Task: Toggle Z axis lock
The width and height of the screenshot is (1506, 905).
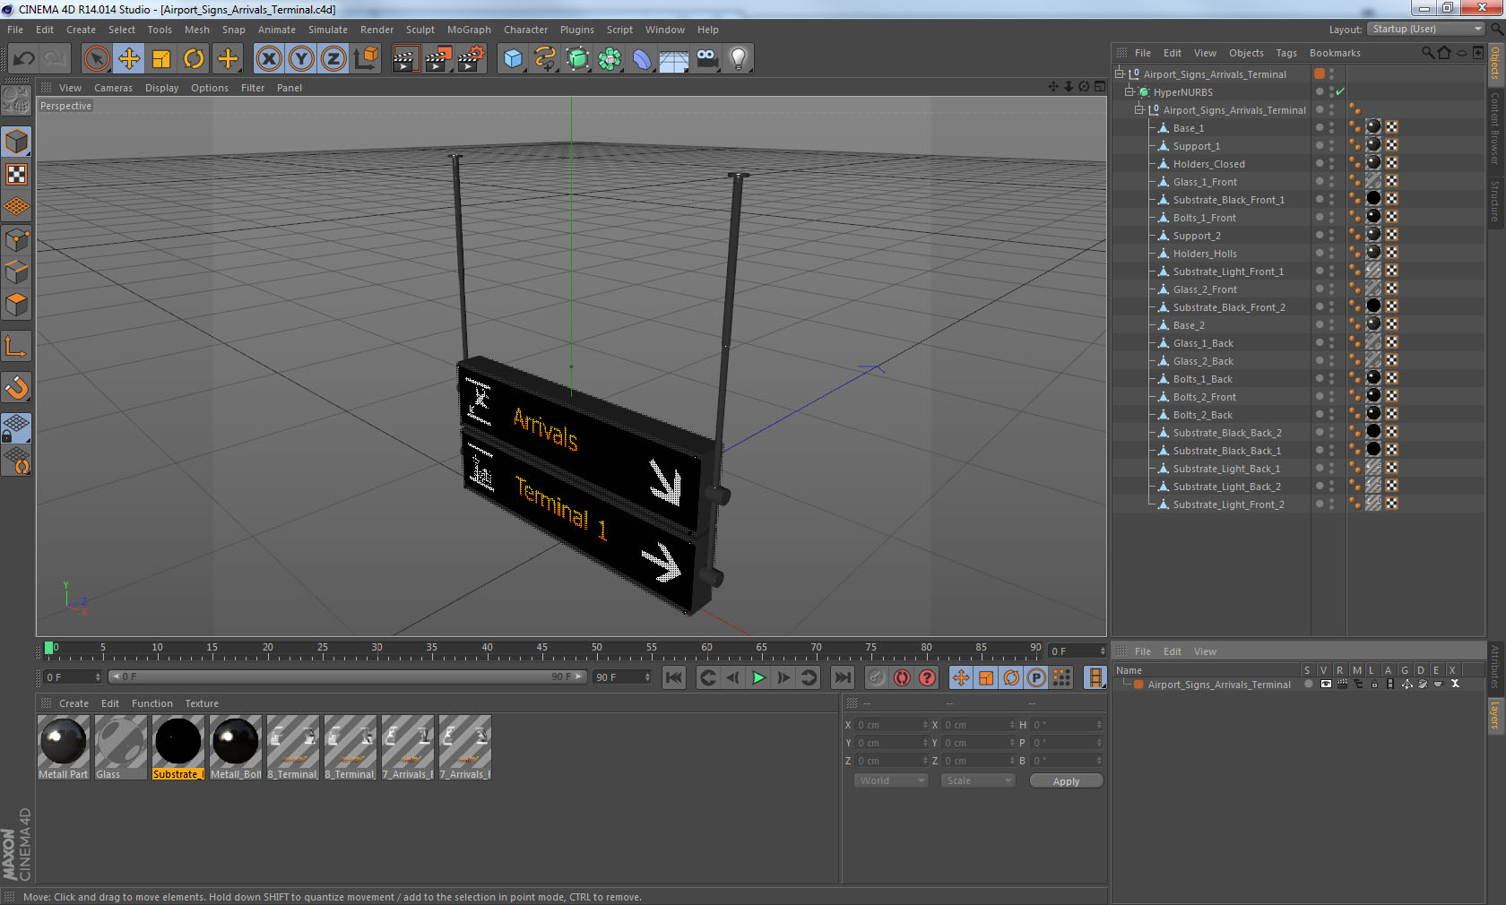Action: coord(333,59)
